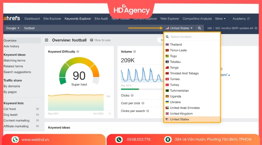
Task: Choose United Arab Emirates from list
Action: point(192,108)
